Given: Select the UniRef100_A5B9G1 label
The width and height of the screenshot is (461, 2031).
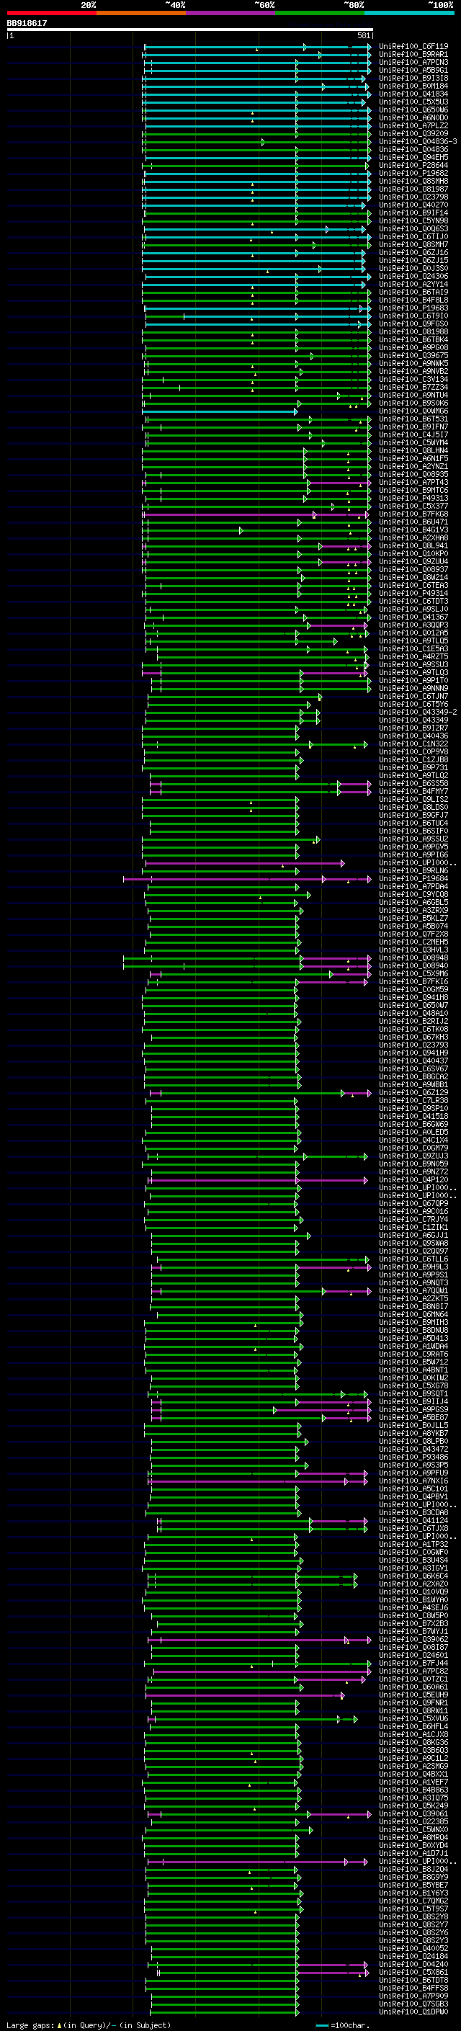Looking at the screenshot, I should [413, 70].
